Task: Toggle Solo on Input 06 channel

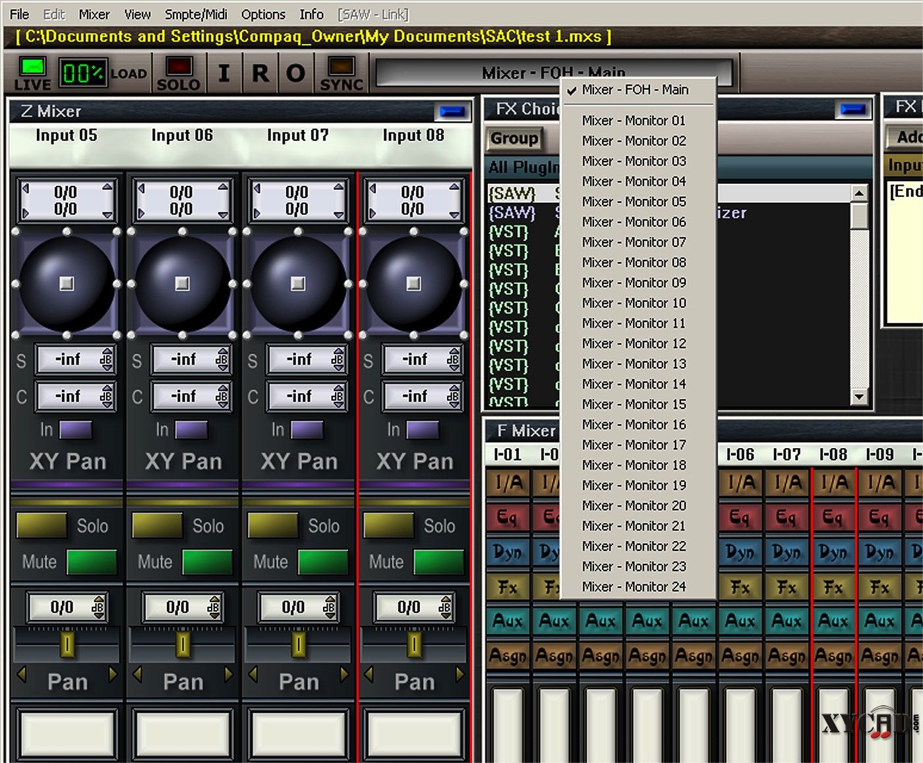Action: (x=158, y=526)
